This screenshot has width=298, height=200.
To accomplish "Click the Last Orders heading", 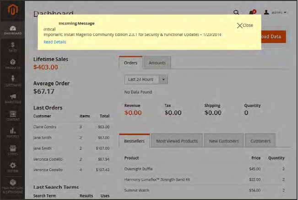I will click(48, 108).
